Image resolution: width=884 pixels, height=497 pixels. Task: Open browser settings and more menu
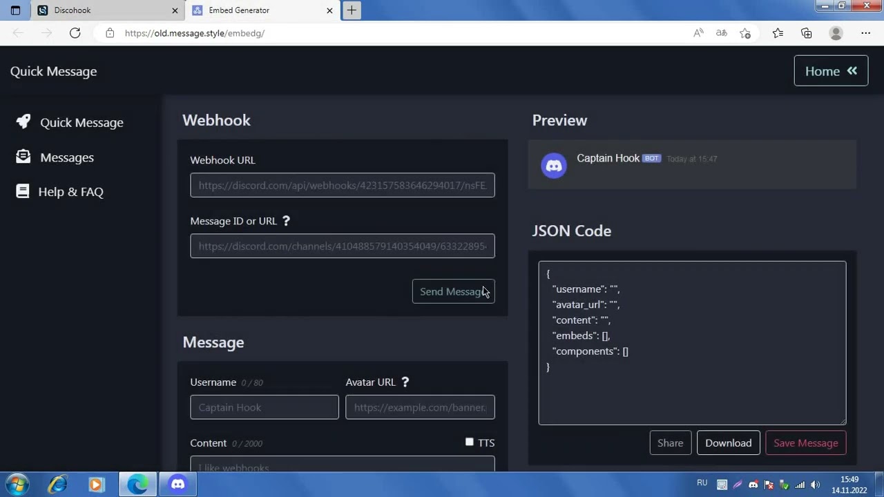866,32
